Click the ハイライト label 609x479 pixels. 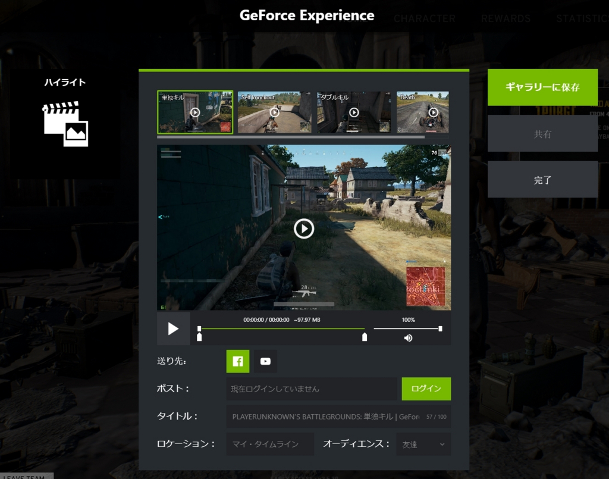click(65, 82)
